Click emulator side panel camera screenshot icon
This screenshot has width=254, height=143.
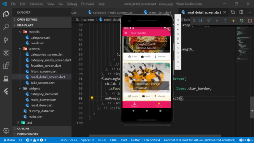pyautogui.click(x=178, y=43)
